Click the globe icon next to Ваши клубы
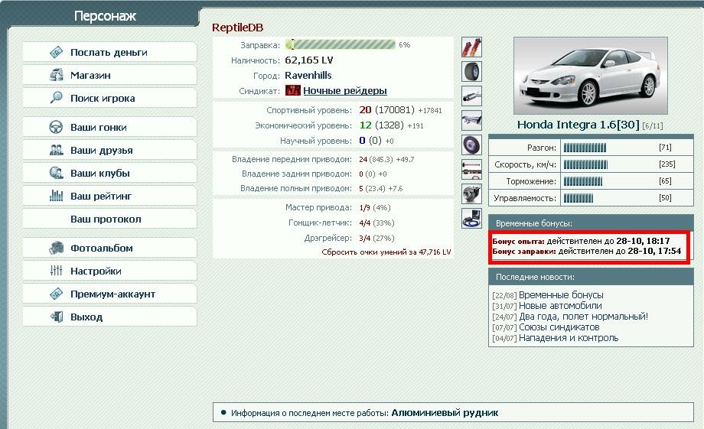The height and width of the screenshot is (429, 704). [56, 173]
